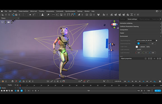The height and width of the screenshot is (104, 162).
Task: Click the viewport orientation gizmo
Action: [114, 24]
